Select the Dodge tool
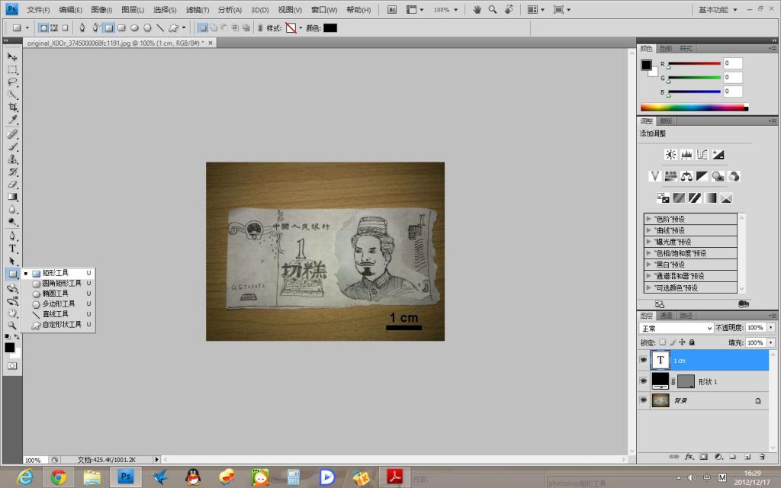 click(x=12, y=222)
